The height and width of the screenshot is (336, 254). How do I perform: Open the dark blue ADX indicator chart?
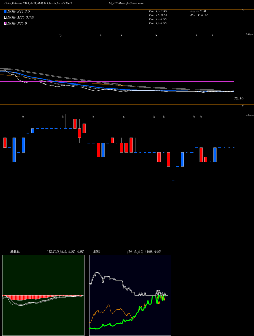click(130, 295)
